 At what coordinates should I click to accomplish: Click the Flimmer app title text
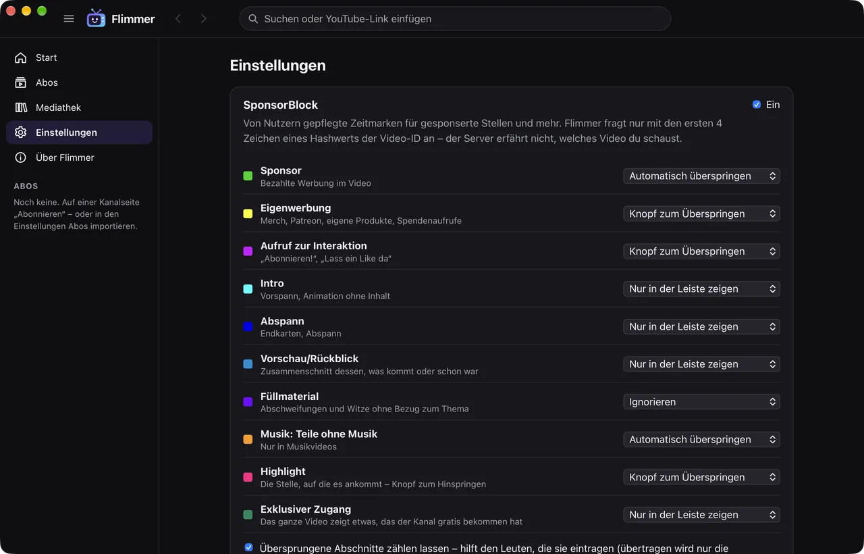pyautogui.click(x=133, y=19)
